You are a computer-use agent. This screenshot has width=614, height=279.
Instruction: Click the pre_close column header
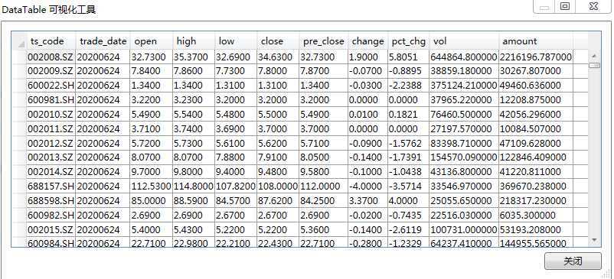click(323, 41)
